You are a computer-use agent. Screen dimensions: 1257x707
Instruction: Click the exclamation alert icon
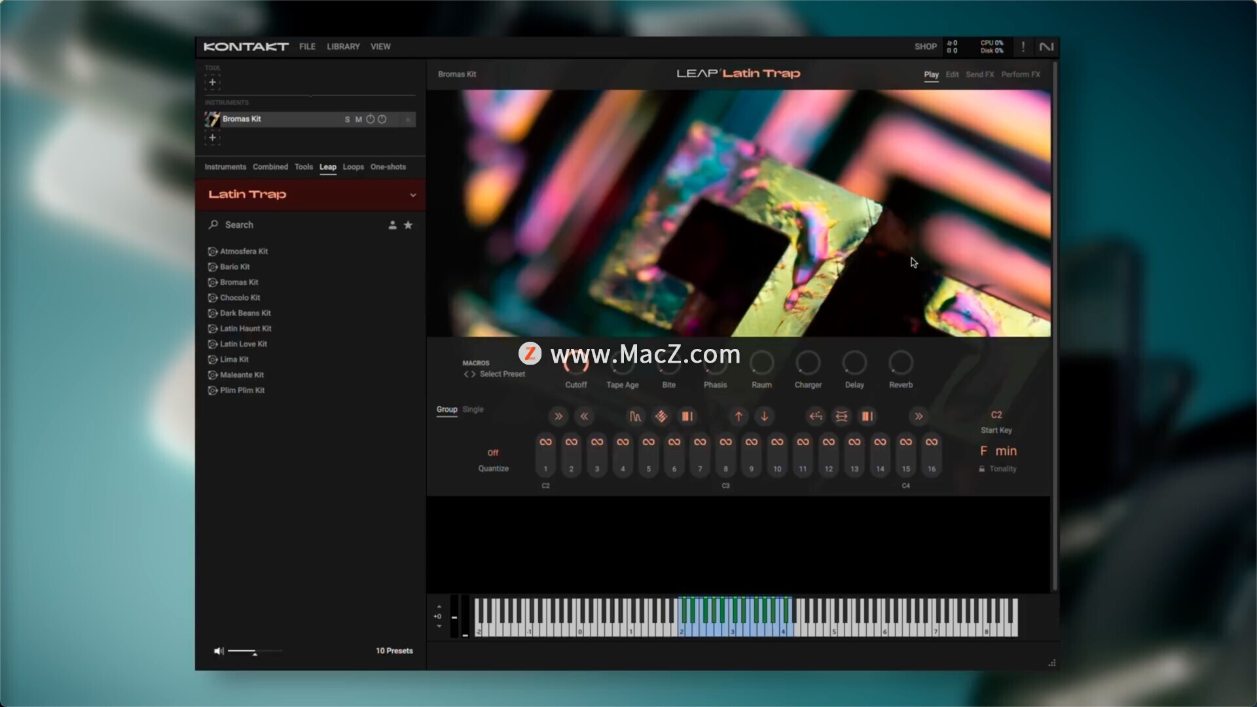click(x=1023, y=46)
